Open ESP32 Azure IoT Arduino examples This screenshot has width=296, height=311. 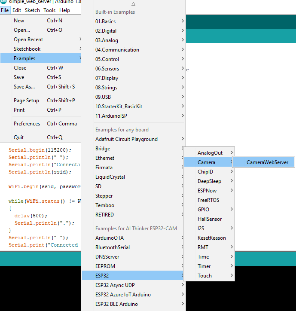pyautogui.click(x=133, y=295)
